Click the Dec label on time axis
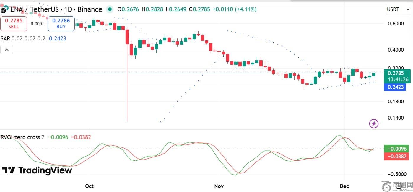 click(344, 186)
